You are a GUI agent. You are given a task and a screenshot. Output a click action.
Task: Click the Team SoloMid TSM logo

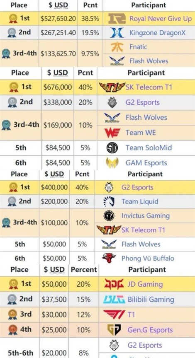tap(112, 148)
